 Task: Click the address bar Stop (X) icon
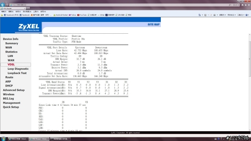pos(238,5)
